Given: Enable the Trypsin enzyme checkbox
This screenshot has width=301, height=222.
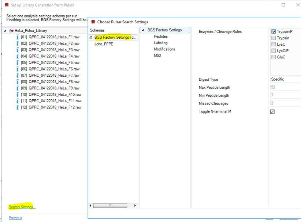Looking at the screenshot, I should 274,38.
